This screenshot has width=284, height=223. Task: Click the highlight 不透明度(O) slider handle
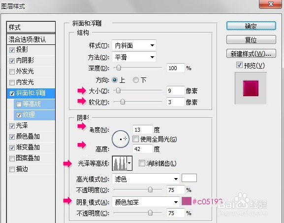(x=150, y=189)
